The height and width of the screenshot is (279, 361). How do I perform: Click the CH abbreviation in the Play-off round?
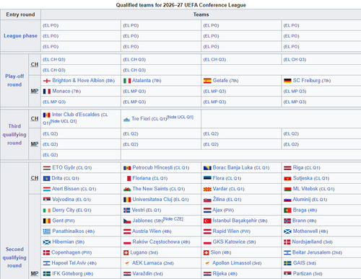click(35, 65)
